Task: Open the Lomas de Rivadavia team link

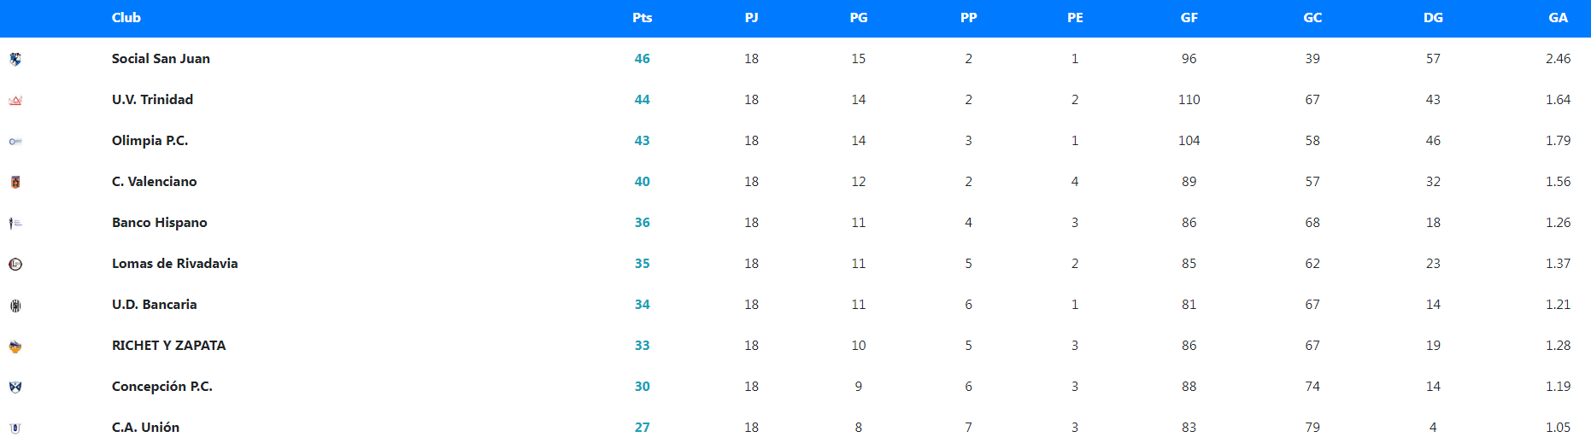Action: click(174, 264)
